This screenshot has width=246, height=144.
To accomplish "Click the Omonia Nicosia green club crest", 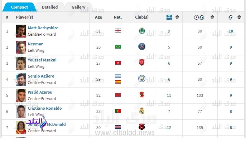I will click(x=142, y=31).
